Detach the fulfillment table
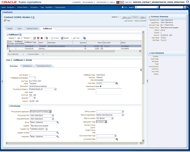 (65, 38)
